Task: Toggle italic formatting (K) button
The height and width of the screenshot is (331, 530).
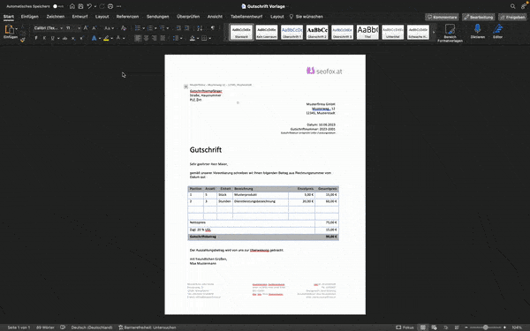Action: (x=44, y=38)
